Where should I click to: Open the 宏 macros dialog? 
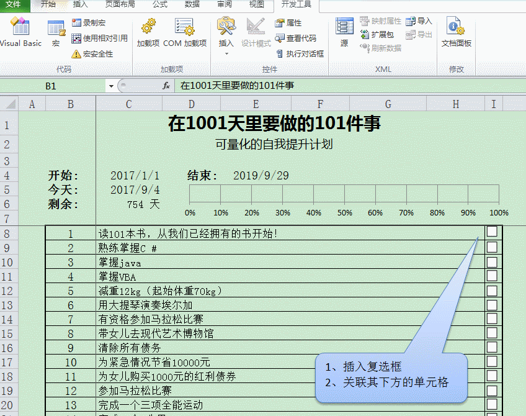click(56, 34)
